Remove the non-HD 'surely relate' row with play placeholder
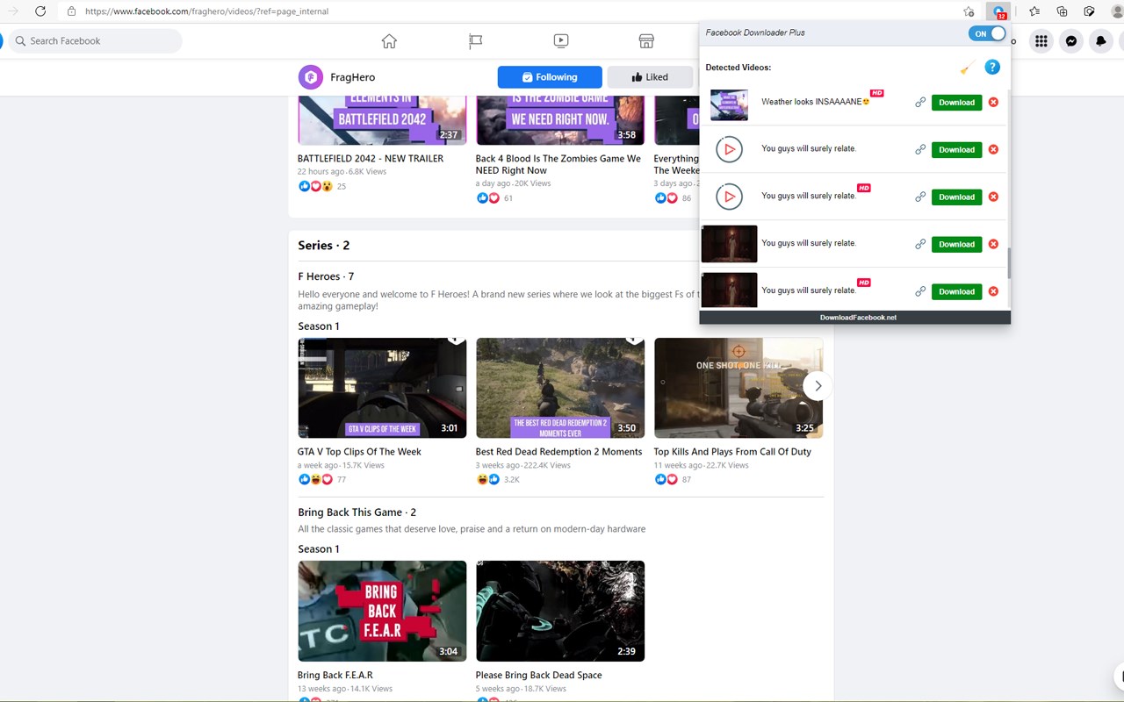The image size is (1124, 702). point(993,149)
